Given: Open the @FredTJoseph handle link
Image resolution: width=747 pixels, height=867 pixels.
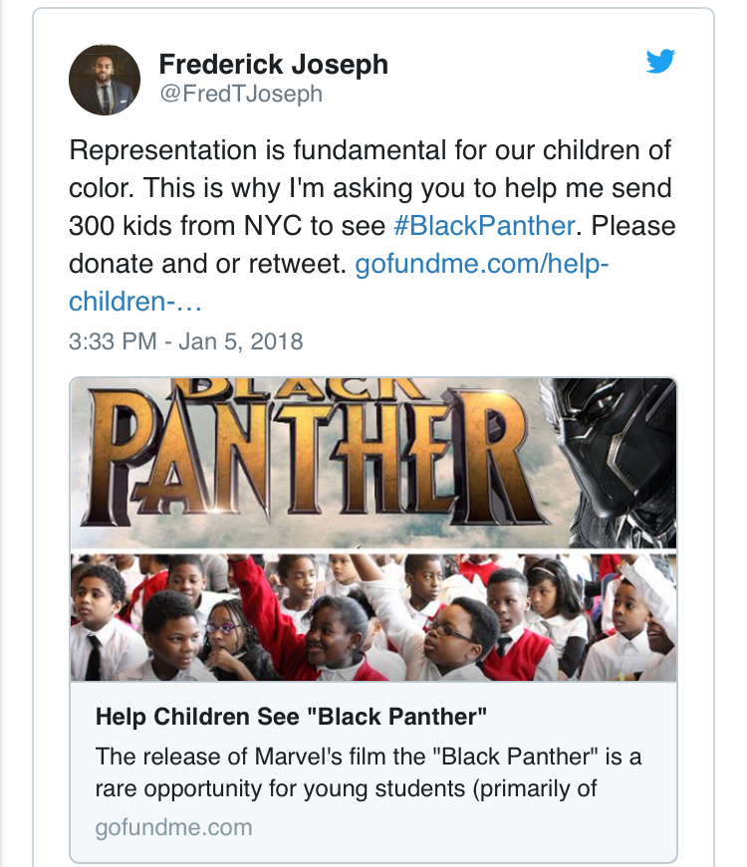Looking at the screenshot, I should click(x=240, y=95).
